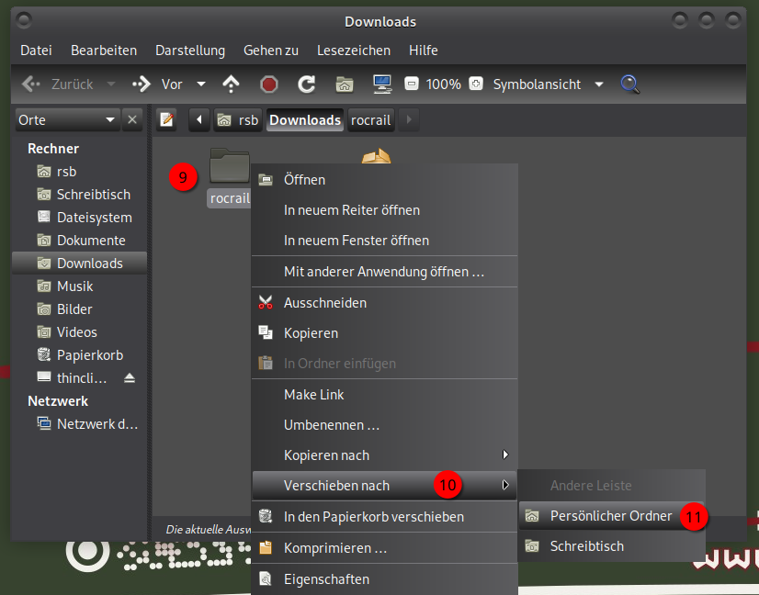Select Papierkorb in the sidebar
The image size is (759, 595).
tap(89, 355)
